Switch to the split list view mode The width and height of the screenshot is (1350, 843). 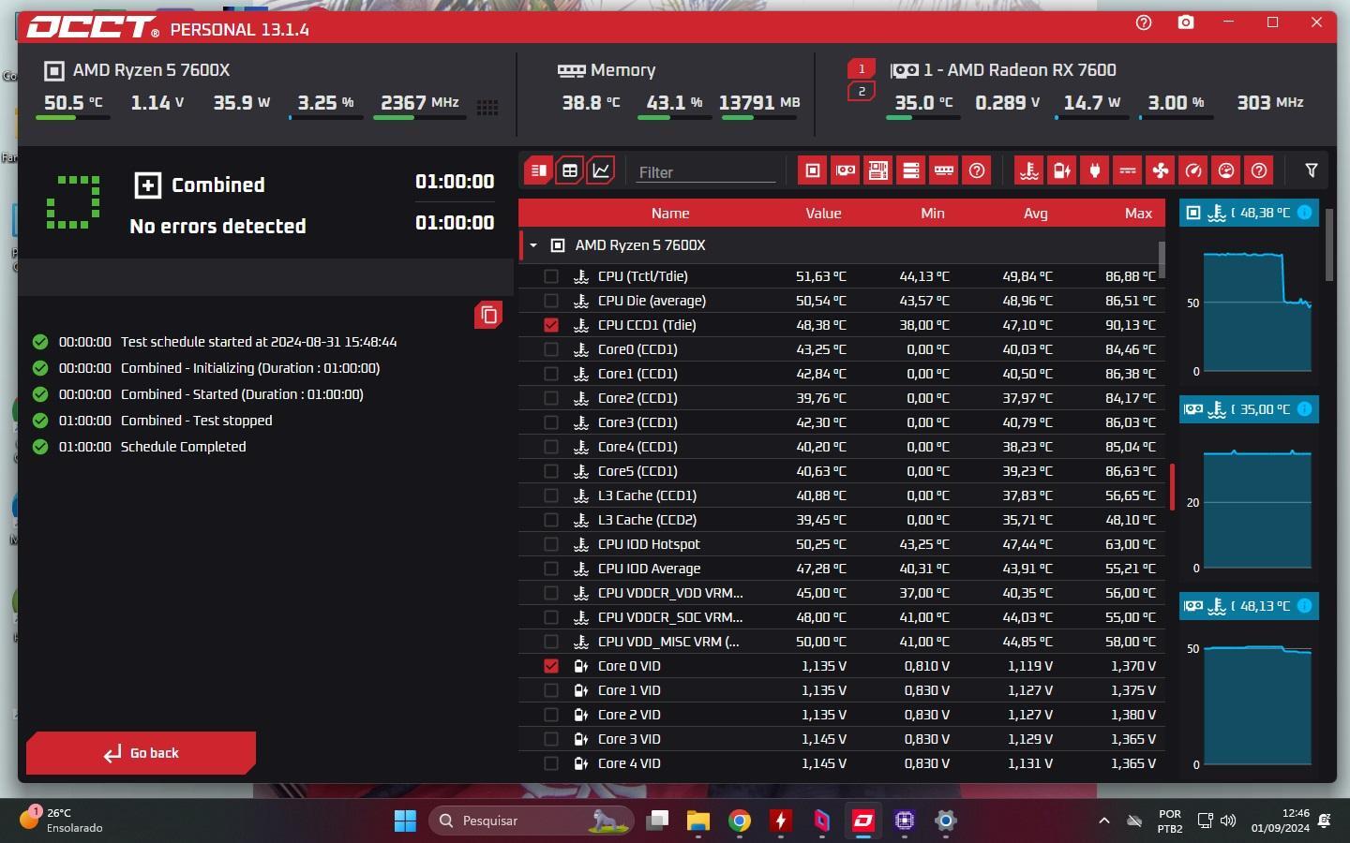pyautogui.click(x=538, y=170)
